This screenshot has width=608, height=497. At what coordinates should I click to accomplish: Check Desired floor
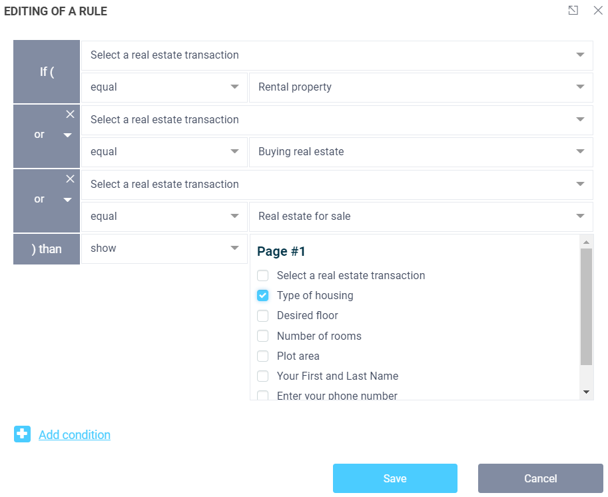point(262,315)
